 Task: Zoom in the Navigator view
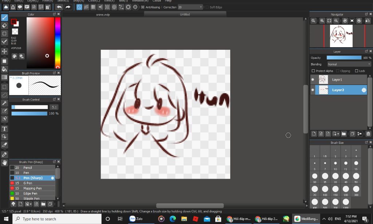(322, 21)
